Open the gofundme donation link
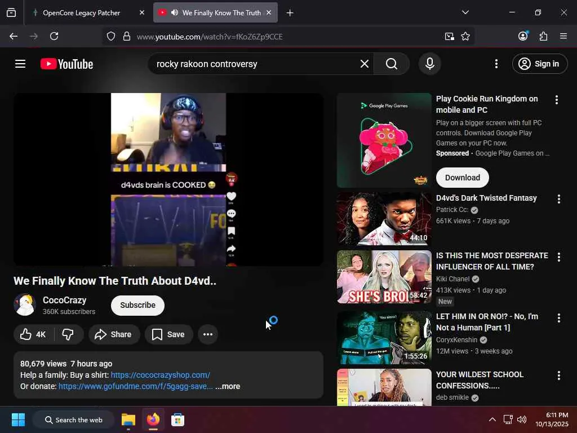Screen dimensions: 577x433 [x=135, y=386]
